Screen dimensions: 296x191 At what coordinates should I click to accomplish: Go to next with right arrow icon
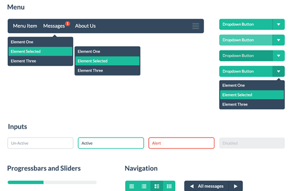click(235, 186)
